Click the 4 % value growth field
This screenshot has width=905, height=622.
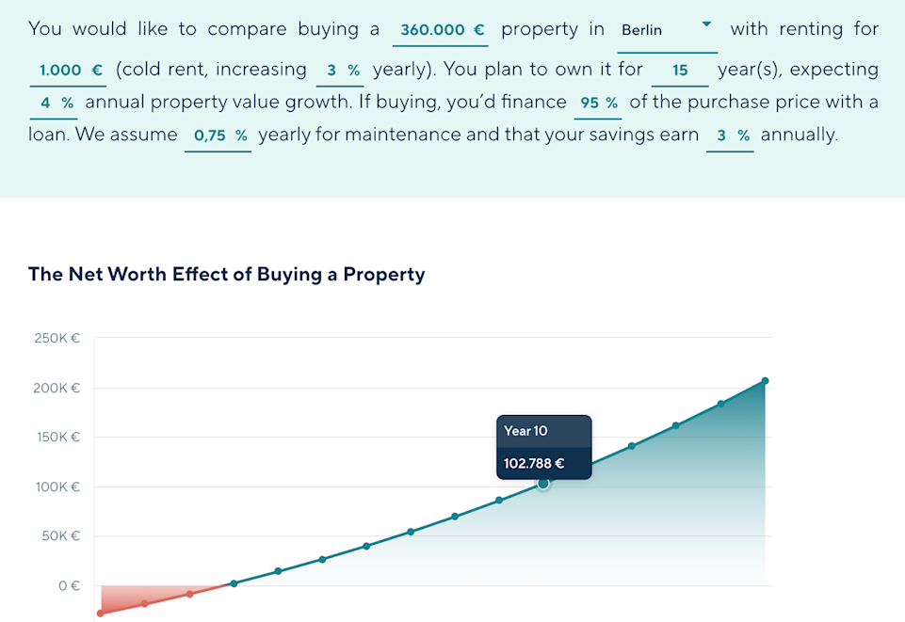[53, 102]
